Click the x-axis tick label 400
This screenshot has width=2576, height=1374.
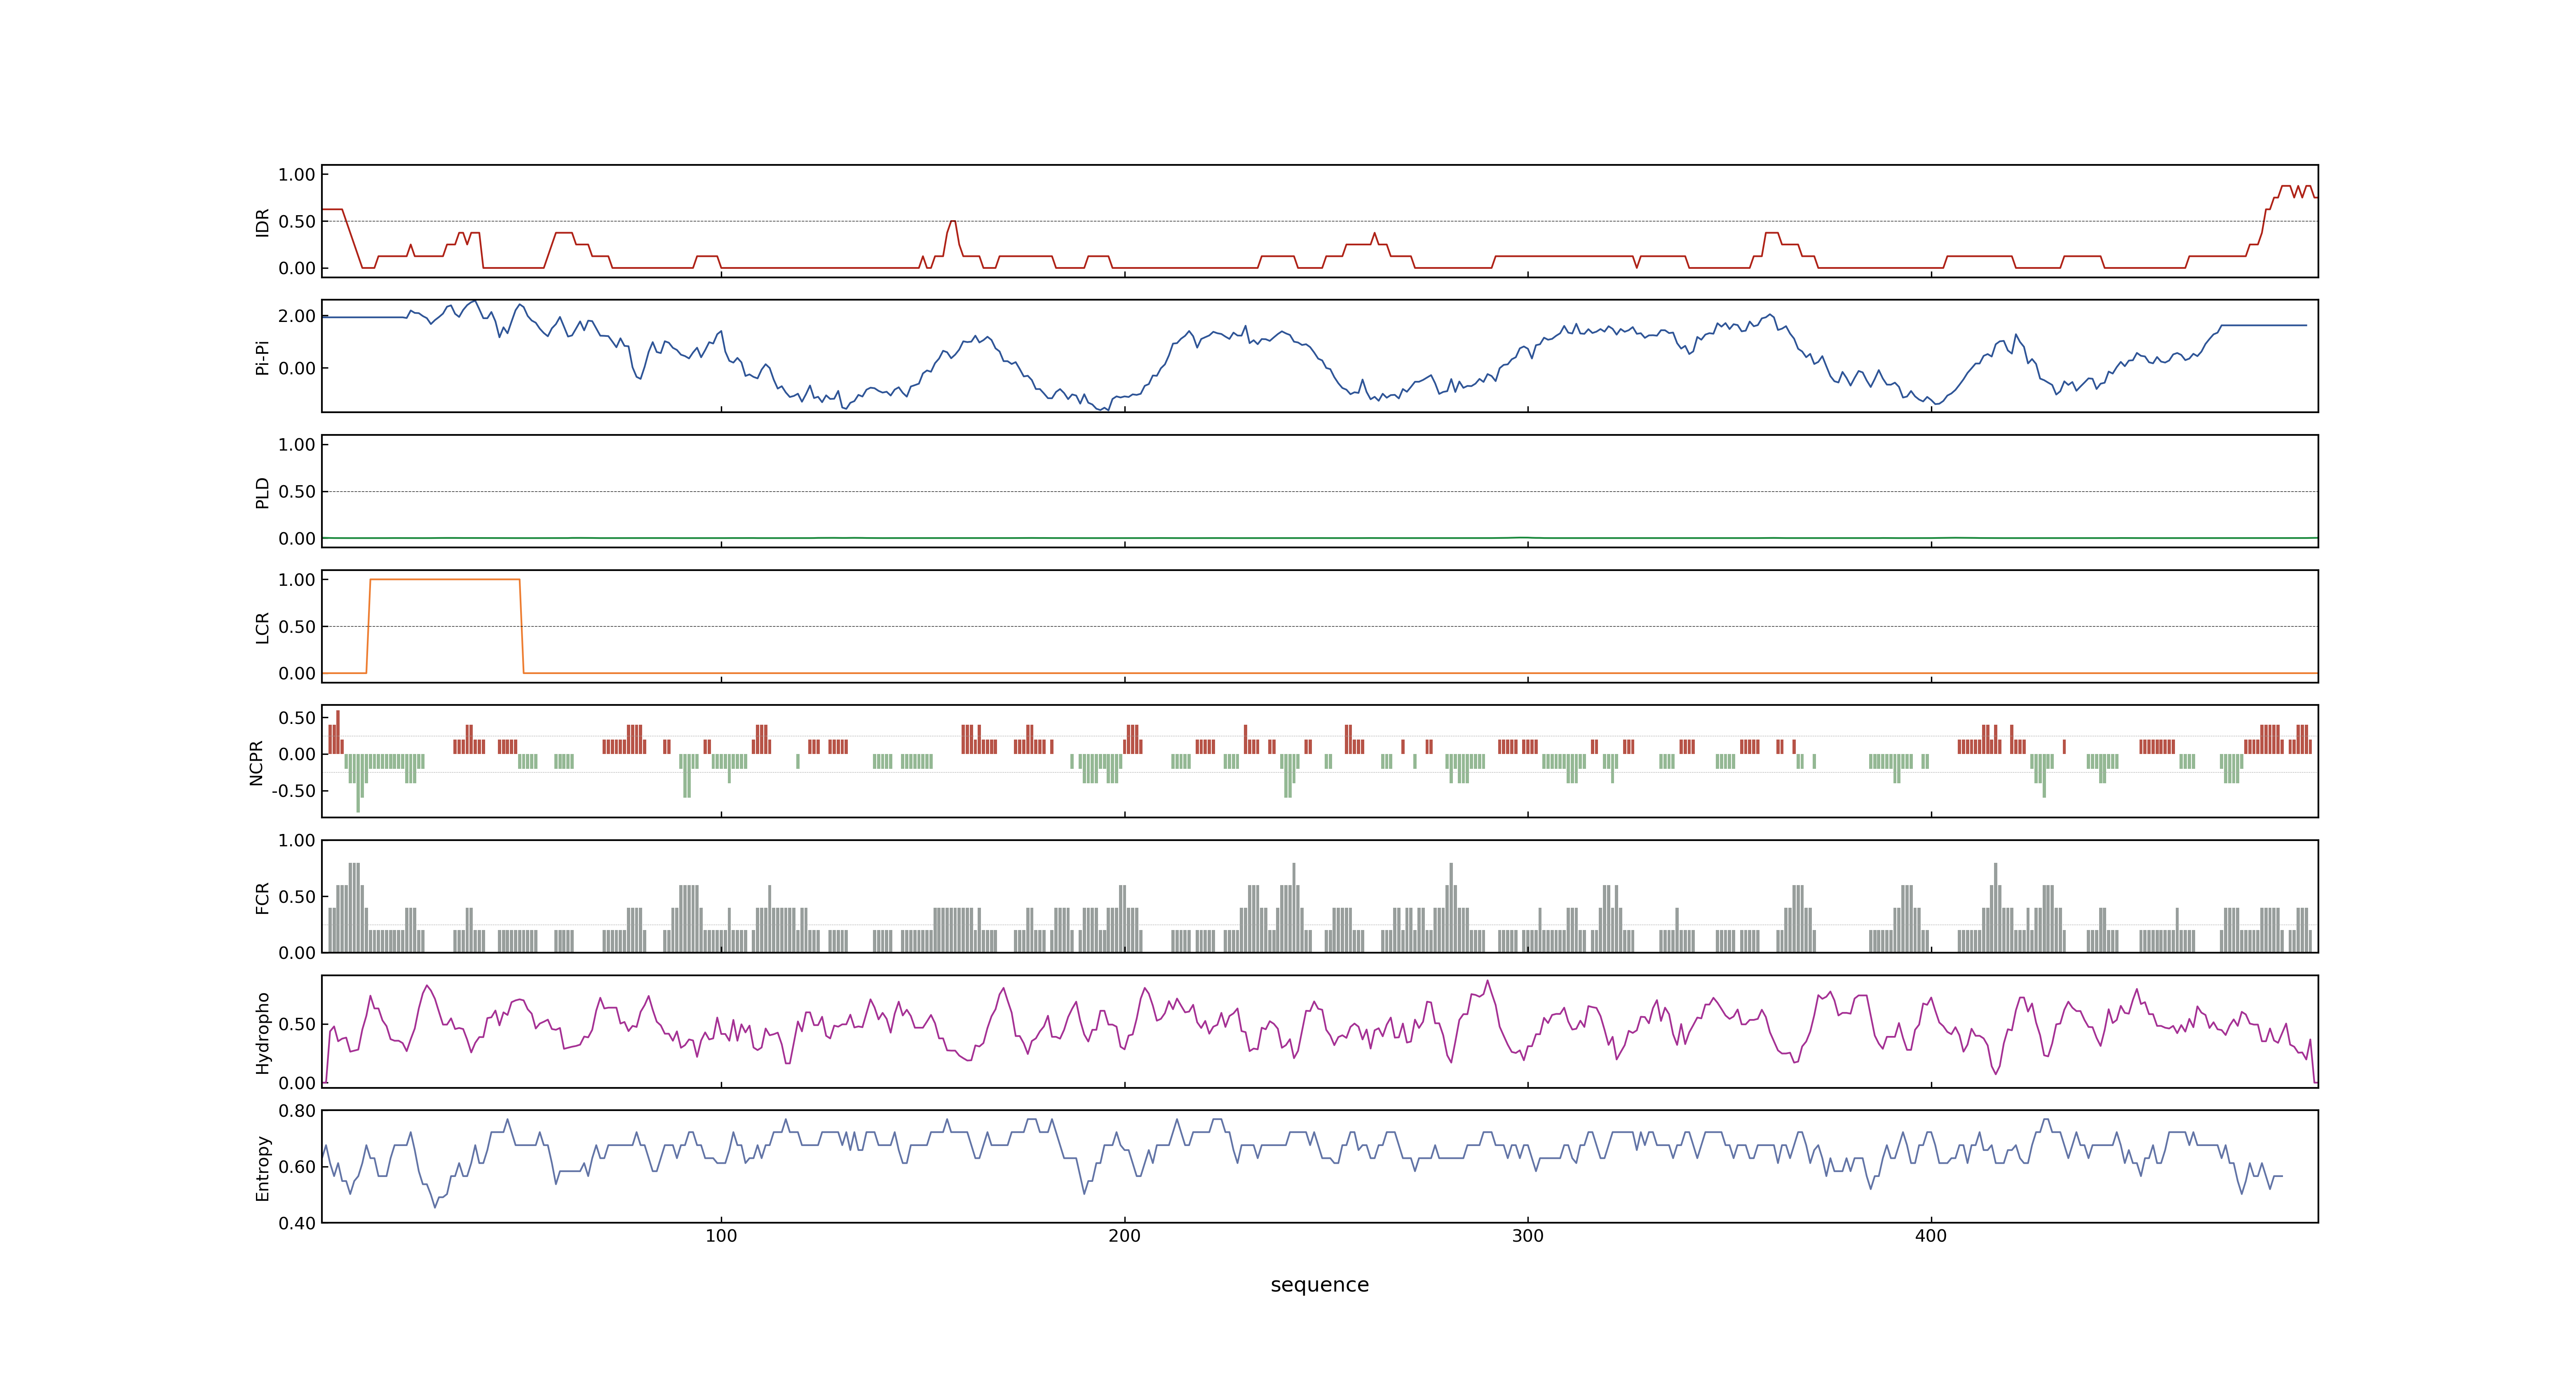pos(1931,1236)
